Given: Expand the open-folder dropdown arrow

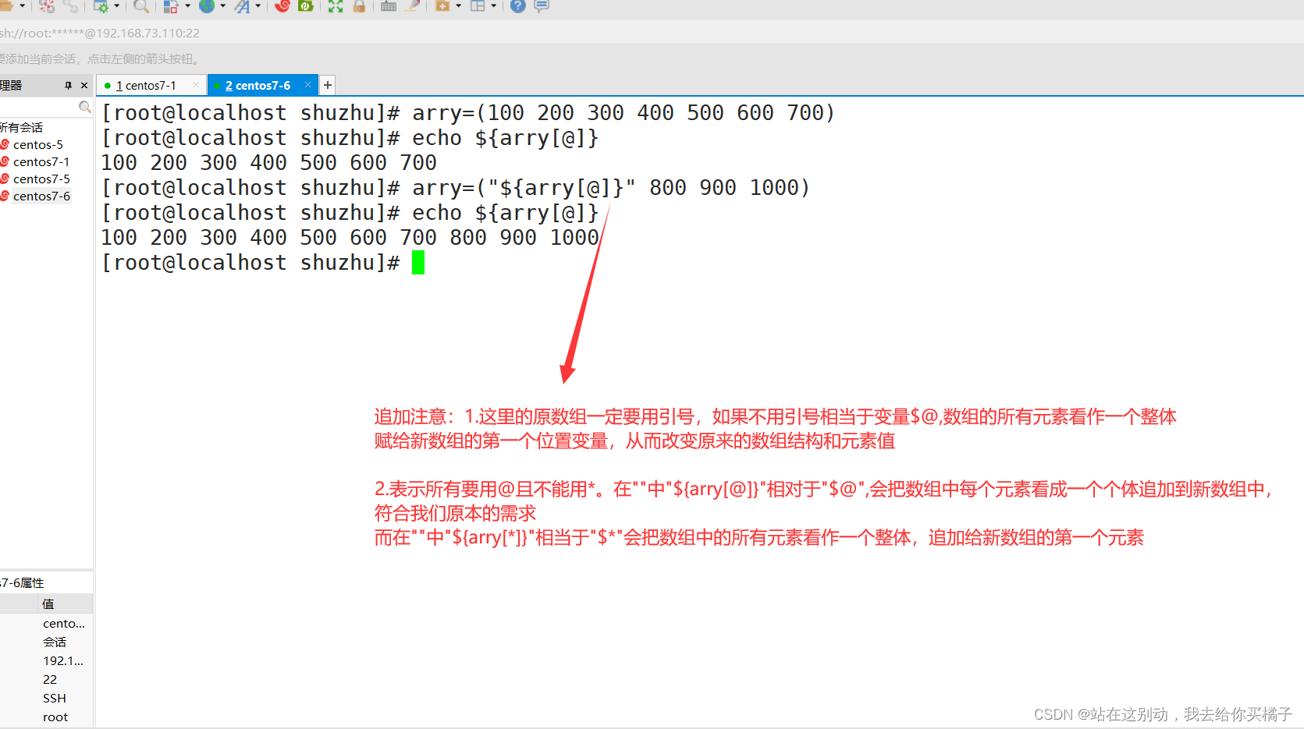Looking at the screenshot, I should [x=22, y=6].
